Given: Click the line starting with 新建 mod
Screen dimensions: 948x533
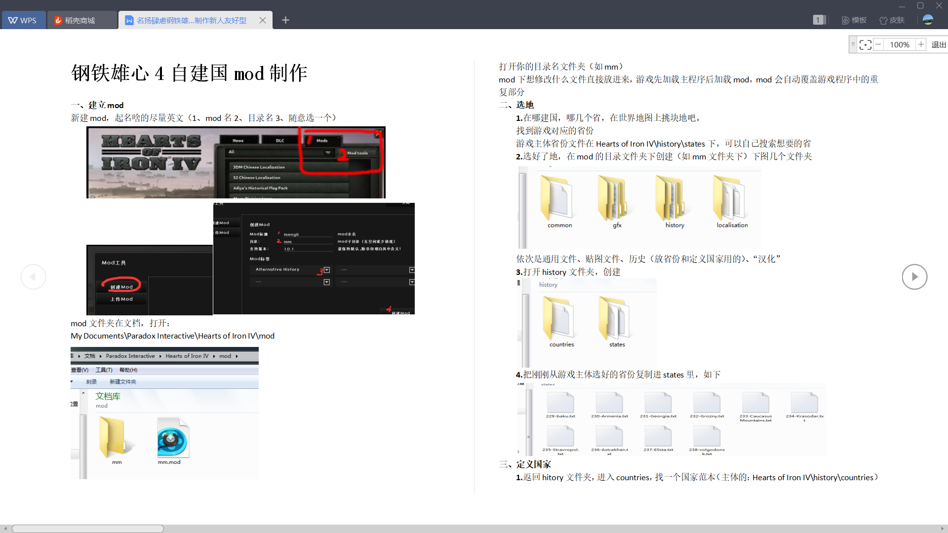Looking at the screenshot, I should [x=204, y=118].
